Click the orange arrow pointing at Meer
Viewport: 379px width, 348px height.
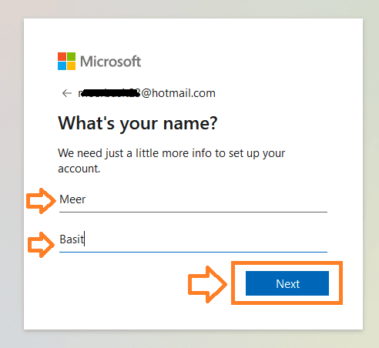click(41, 201)
